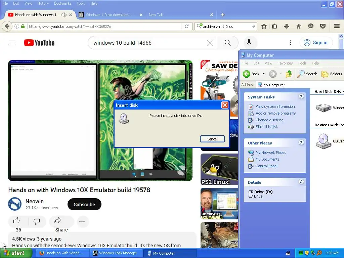Open the PS2 Linux video thumbnail
Viewport: 344px width, 258px height.
(x=219, y=169)
